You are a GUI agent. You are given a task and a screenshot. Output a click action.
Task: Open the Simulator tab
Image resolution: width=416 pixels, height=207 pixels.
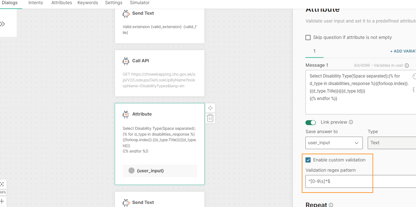[x=140, y=3]
